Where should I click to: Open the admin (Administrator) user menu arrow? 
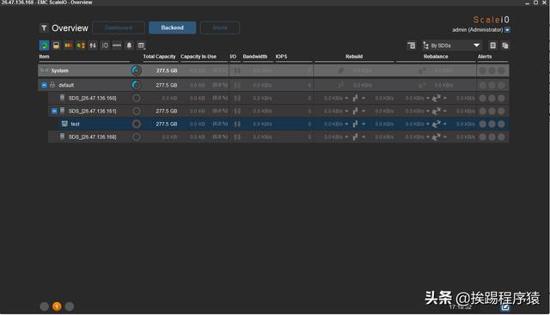507,30
